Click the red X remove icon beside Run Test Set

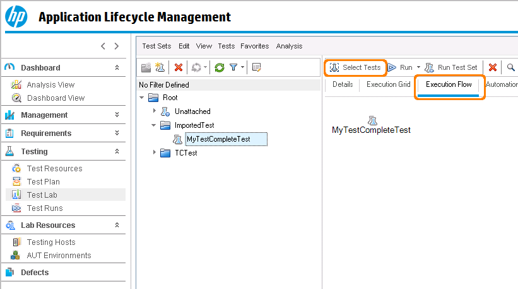[x=493, y=67]
